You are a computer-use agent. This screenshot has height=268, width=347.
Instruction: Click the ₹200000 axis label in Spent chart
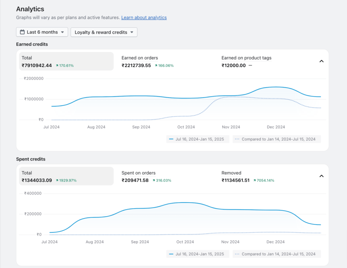pyautogui.click(x=33, y=214)
